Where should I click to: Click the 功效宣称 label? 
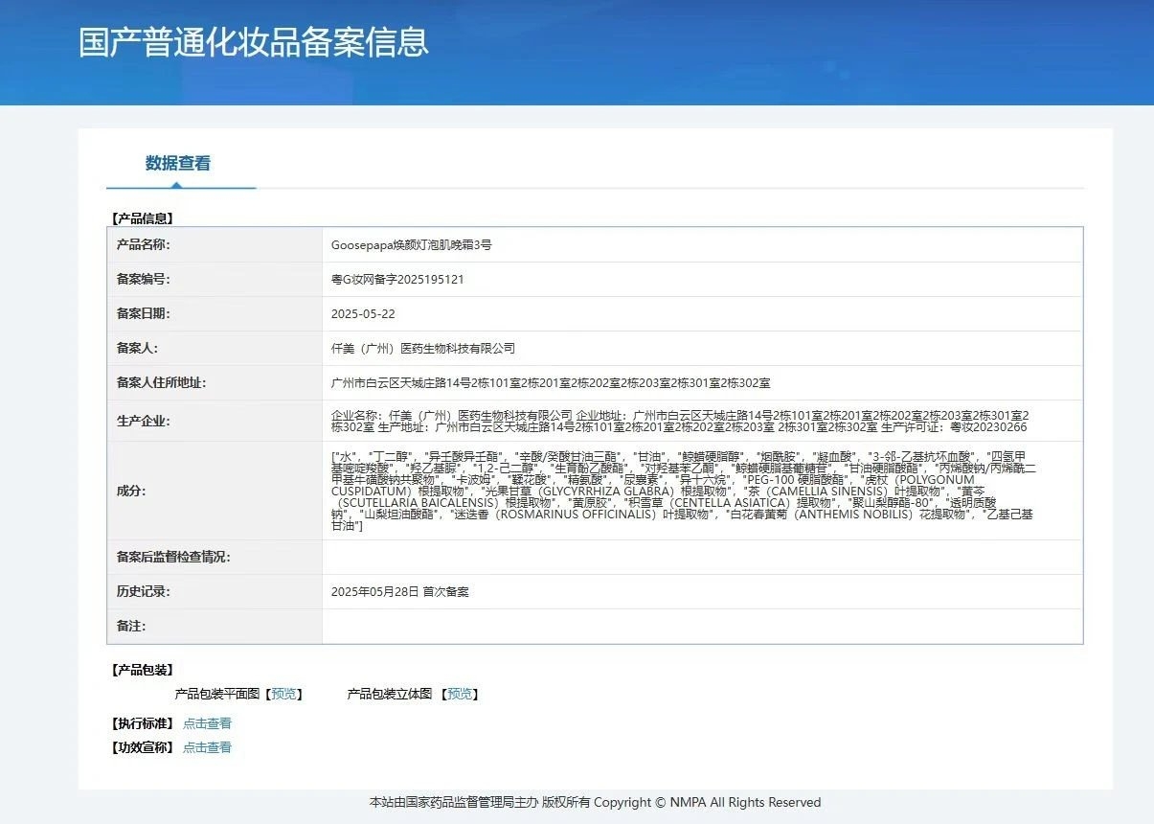pos(142,747)
